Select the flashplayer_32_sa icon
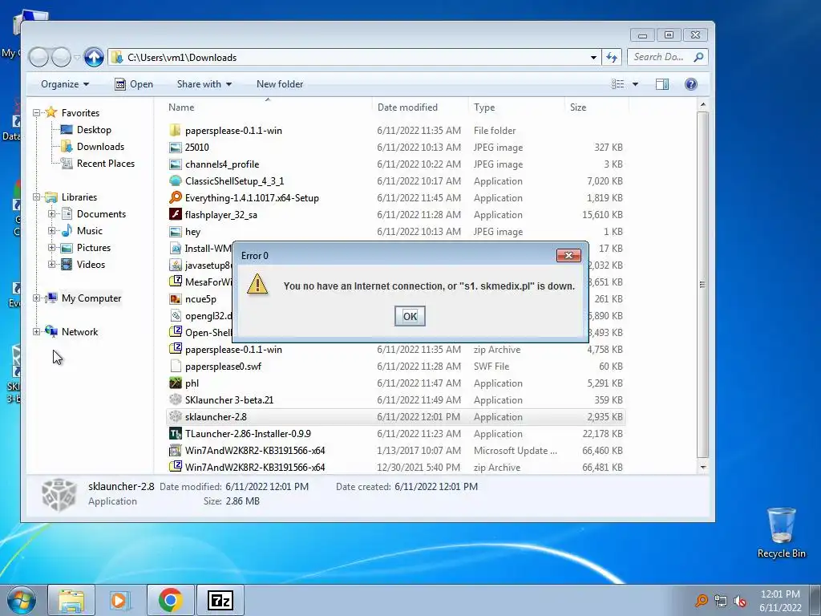The height and width of the screenshot is (616, 821). [x=176, y=214]
